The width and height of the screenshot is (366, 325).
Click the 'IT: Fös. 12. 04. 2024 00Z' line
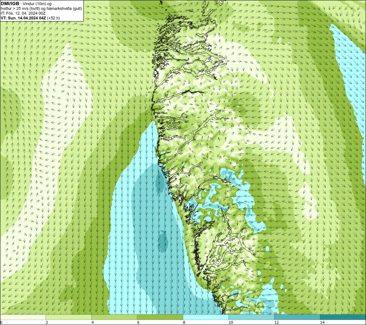coord(23,13)
